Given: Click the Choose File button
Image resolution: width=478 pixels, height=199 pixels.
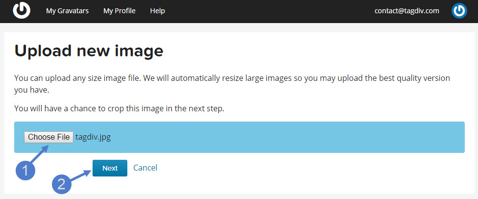Looking at the screenshot, I should tap(49, 137).
